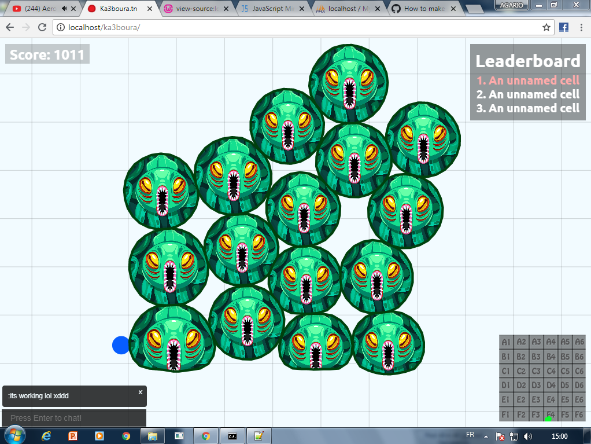This screenshot has height=444, width=591.
Task: Click the 'its working lol xddd' message
Action: 38,396
